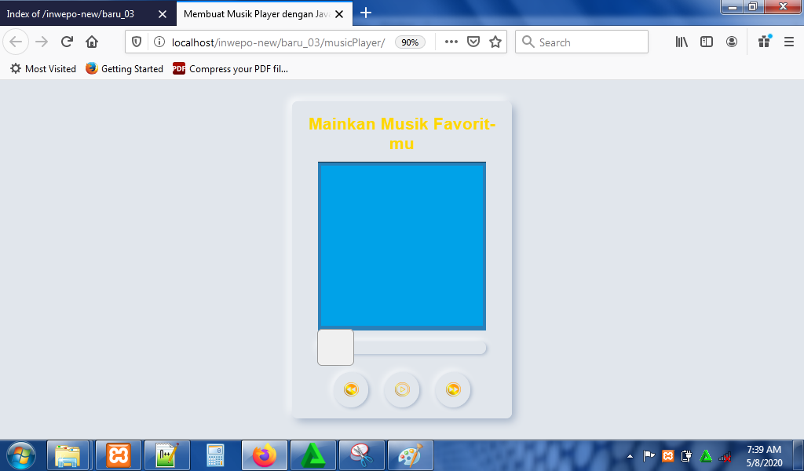Screen dimensions: 804x471
Task: Reset the 90% zoom level badge
Action: [x=410, y=42]
